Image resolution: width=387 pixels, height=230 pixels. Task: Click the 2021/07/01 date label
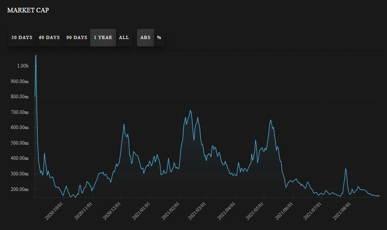tap(313, 211)
